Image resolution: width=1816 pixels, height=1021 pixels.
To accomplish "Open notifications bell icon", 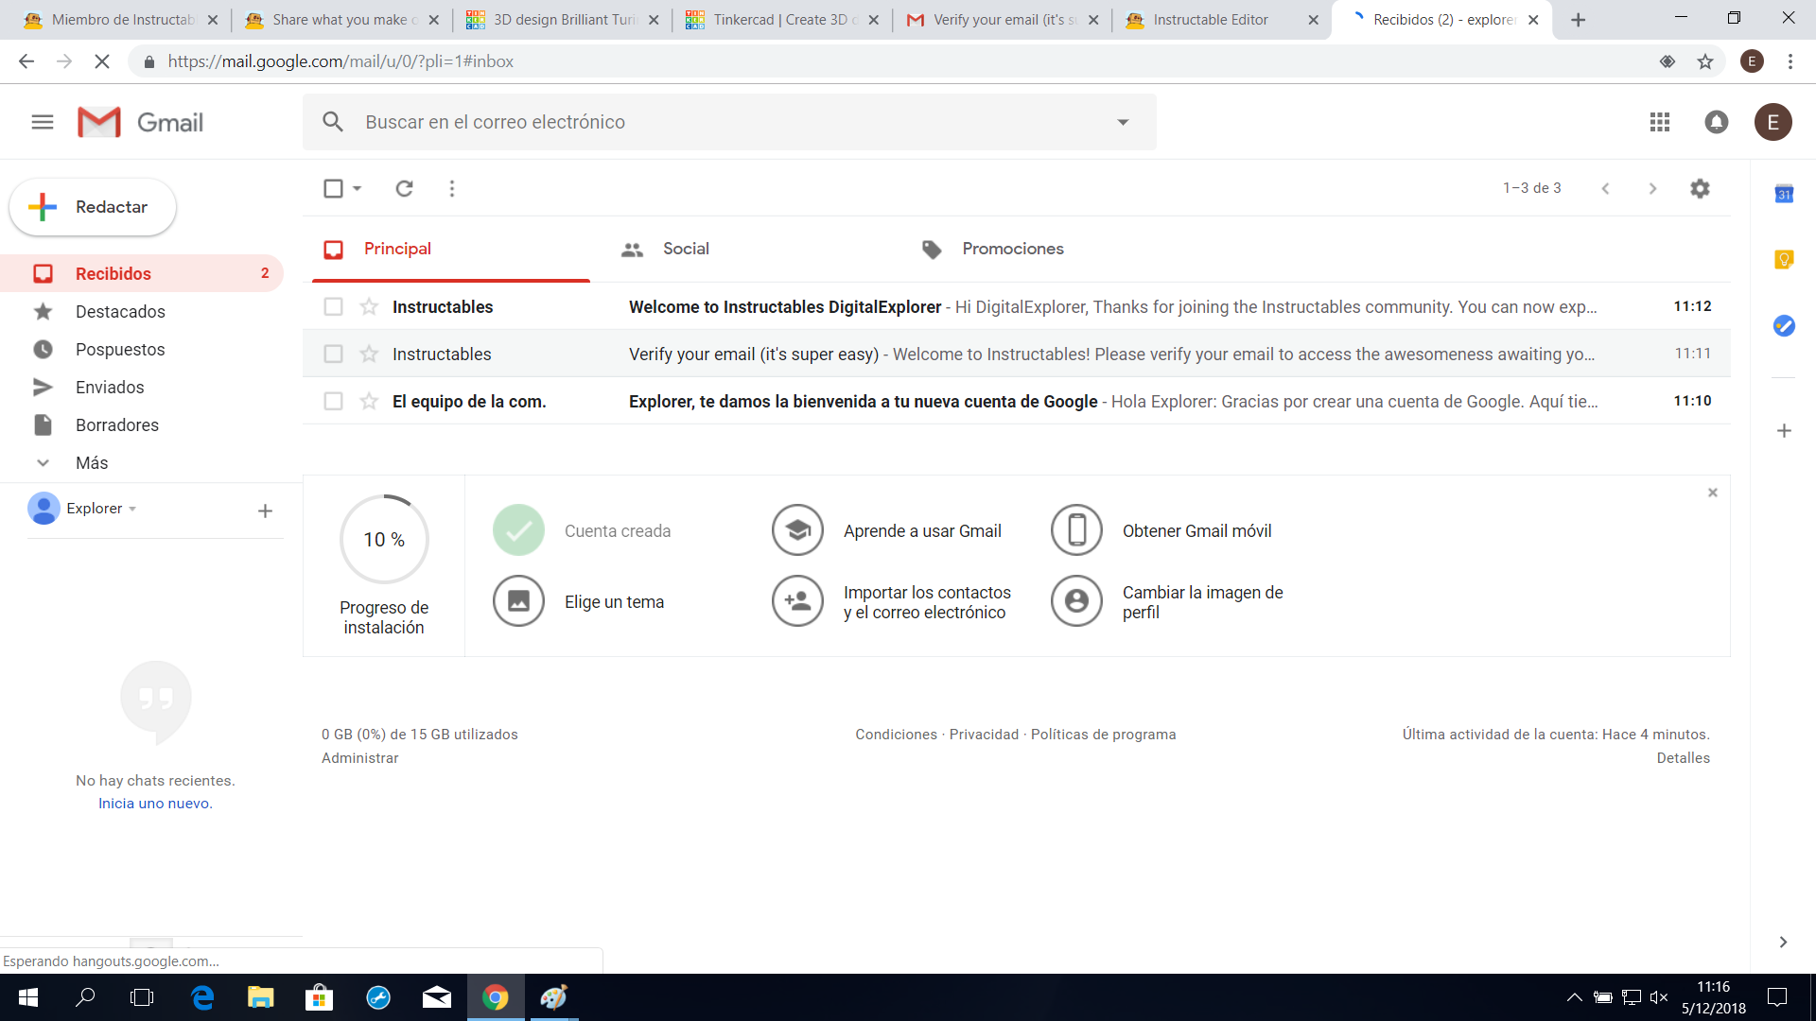I will click(1717, 122).
